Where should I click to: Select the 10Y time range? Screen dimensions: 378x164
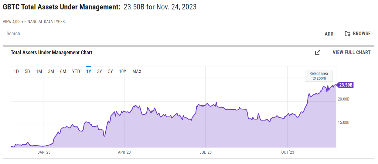tap(123, 72)
